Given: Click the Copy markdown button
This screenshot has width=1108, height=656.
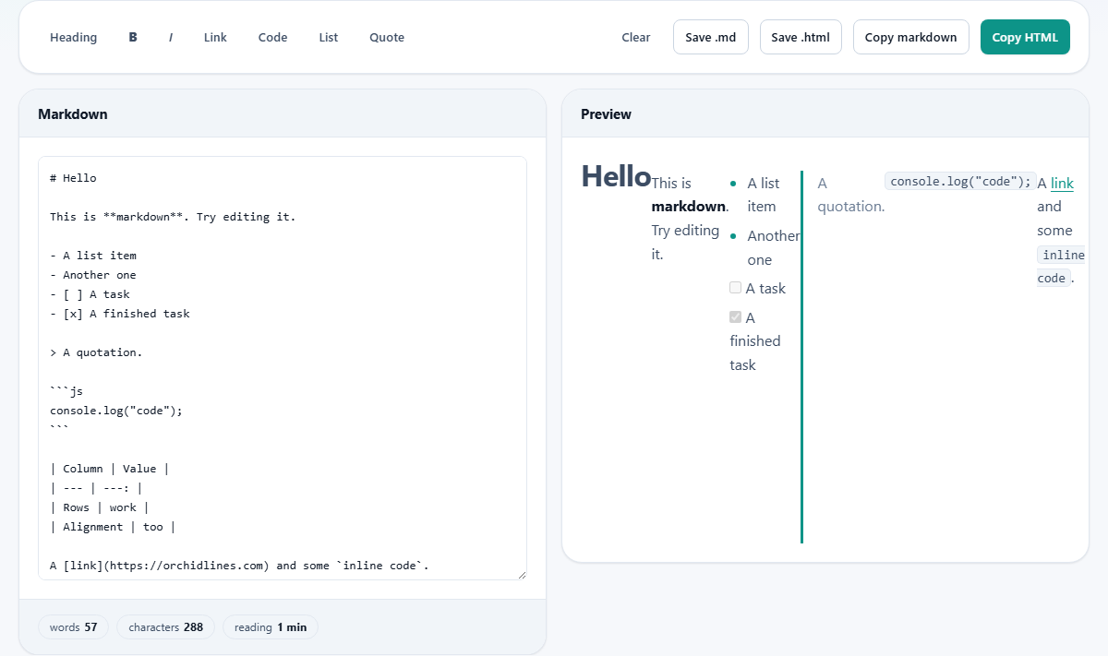Looking at the screenshot, I should tap(911, 37).
